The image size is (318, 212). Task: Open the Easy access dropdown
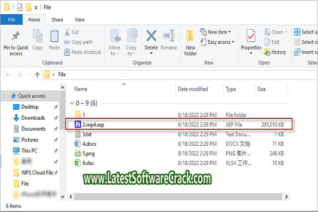[x=217, y=42]
